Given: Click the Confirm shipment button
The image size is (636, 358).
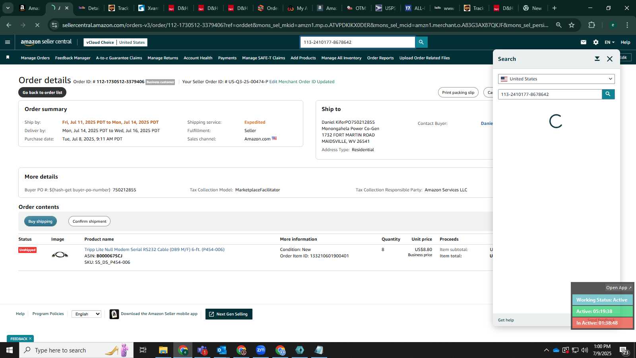Looking at the screenshot, I should tap(89, 221).
